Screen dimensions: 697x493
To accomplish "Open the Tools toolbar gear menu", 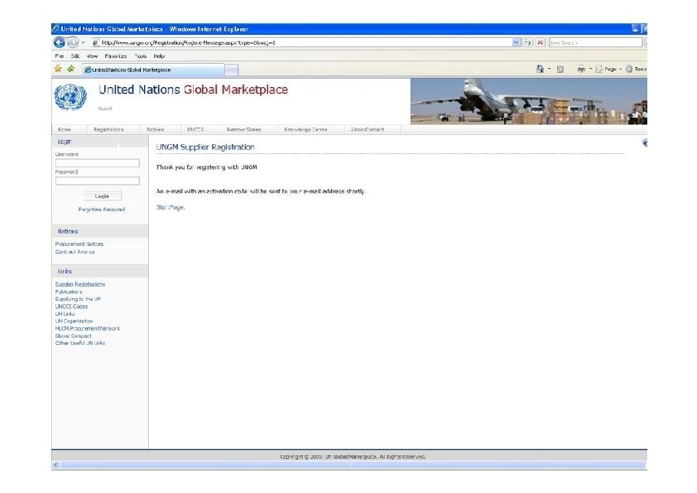I will [x=636, y=69].
